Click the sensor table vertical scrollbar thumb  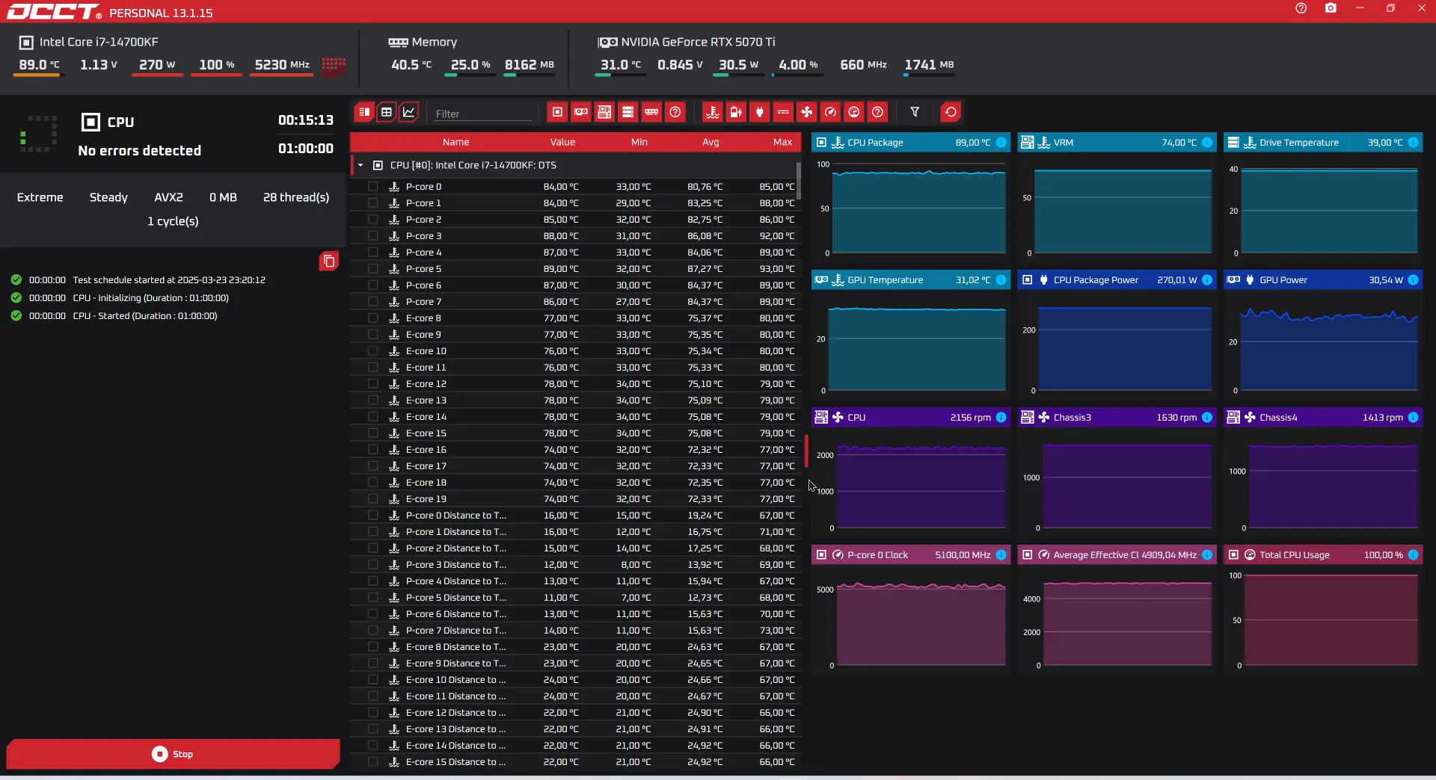798,181
